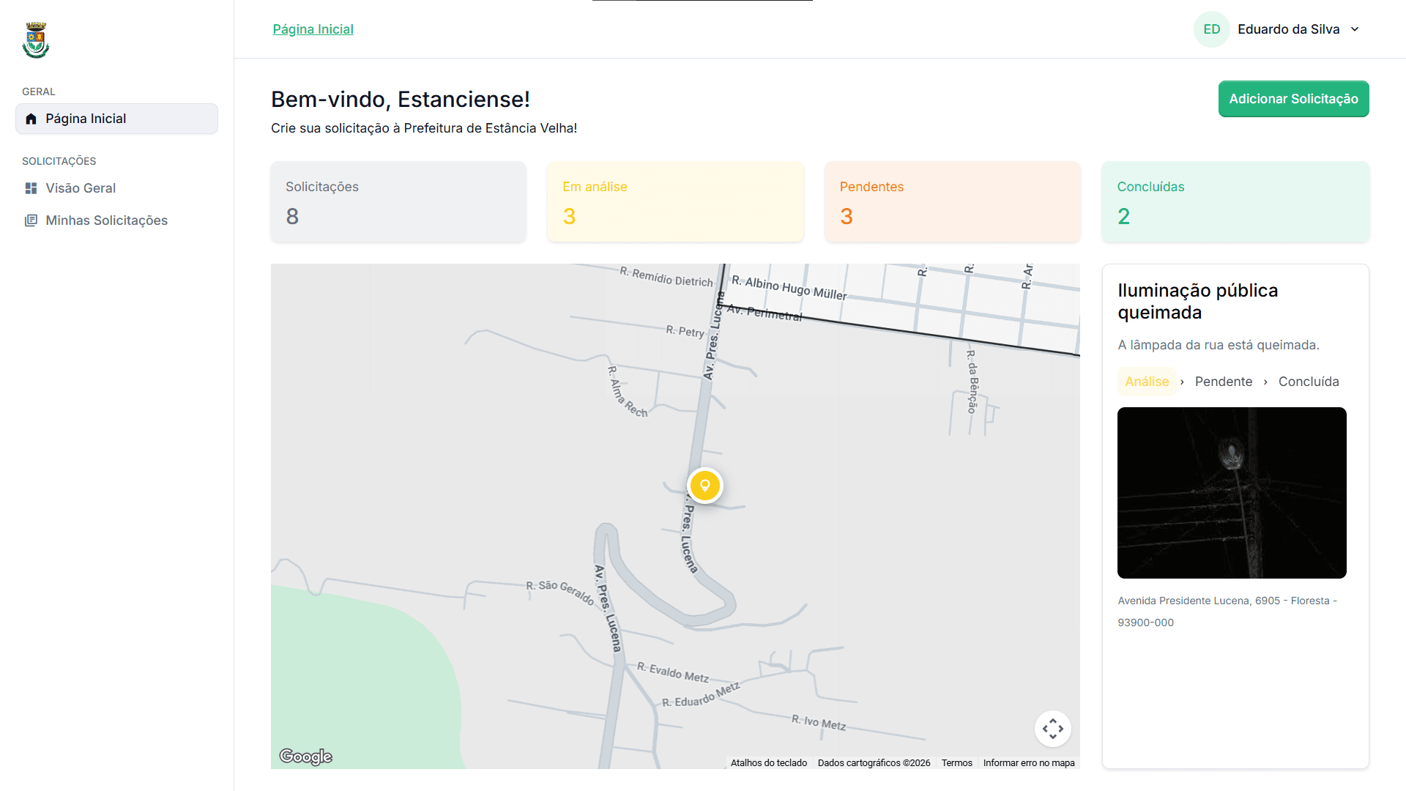Click the Concluídas summary card
Screen dimensions: 1406x791
point(1235,201)
